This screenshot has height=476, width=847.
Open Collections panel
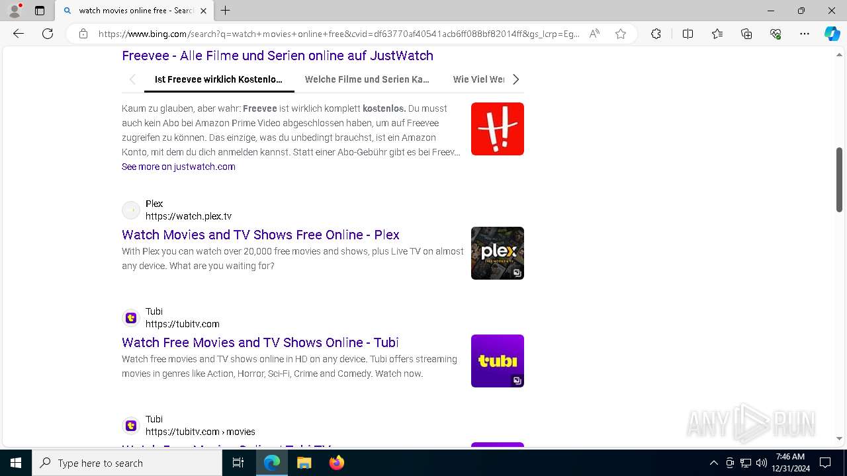point(746,34)
